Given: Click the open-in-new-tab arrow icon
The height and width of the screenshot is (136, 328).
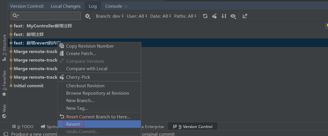Looking at the screenshot, I should coord(245,16).
